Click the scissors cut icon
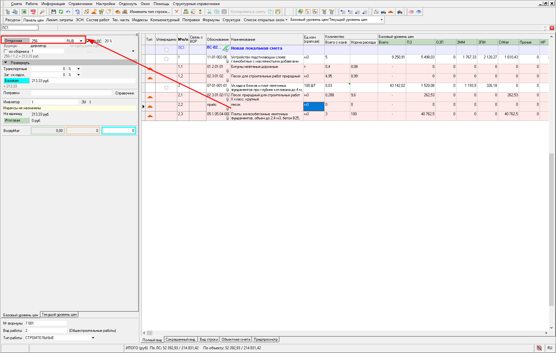 pyautogui.click(x=209, y=12)
